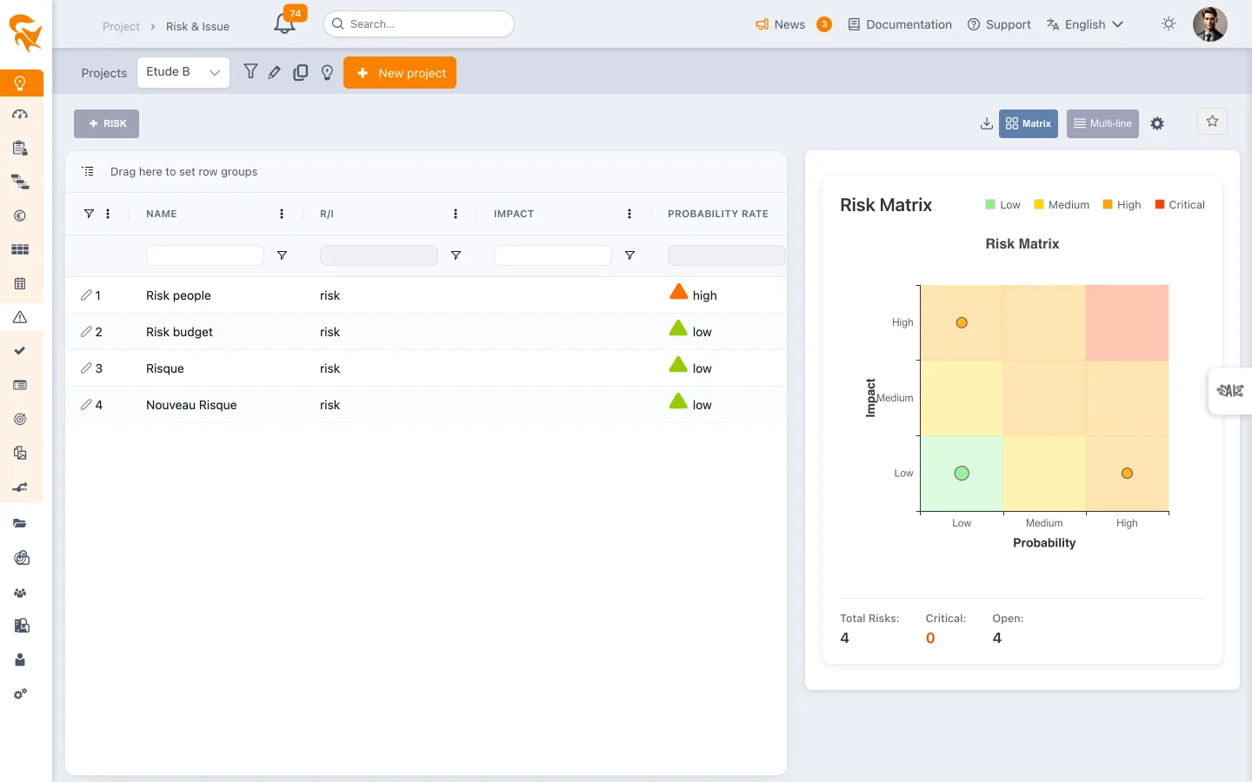
Task: Open the Gantt chart icon in the sidebar
Action: [20, 182]
